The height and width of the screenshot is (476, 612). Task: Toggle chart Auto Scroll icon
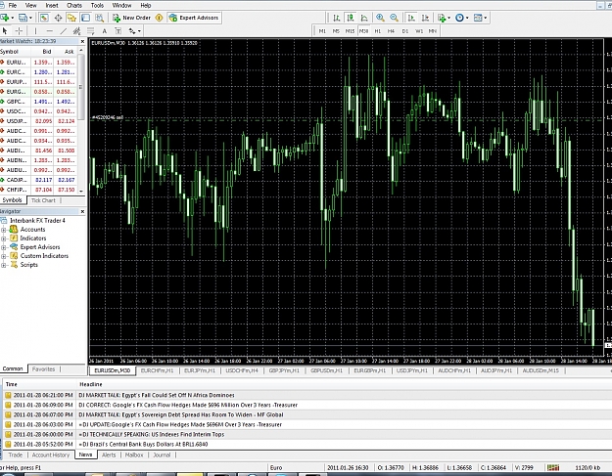point(411,18)
